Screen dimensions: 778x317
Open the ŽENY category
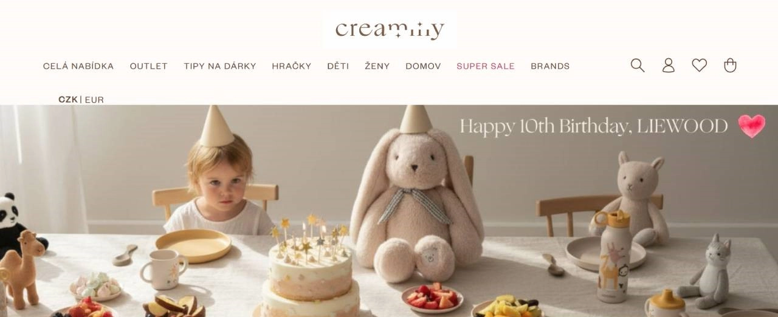pyautogui.click(x=377, y=66)
